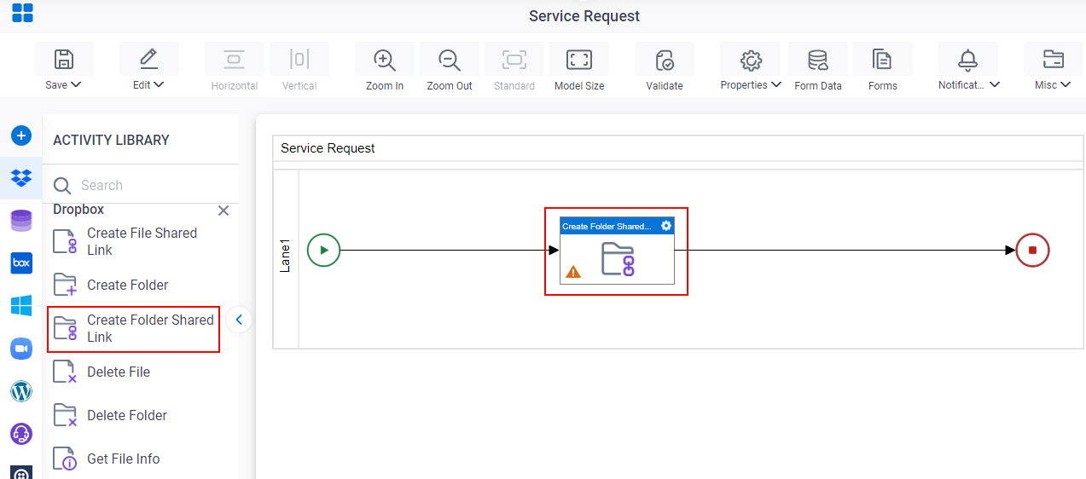Expand the Properties dropdown arrow
1086x479 pixels.
(776, 84)
